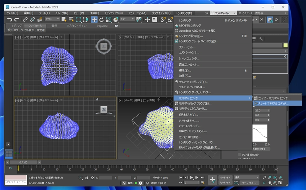The height and width of the screenshot is (190, 306).
Task: Toggle the Angle Snap icon
Action: coord(170,19)
